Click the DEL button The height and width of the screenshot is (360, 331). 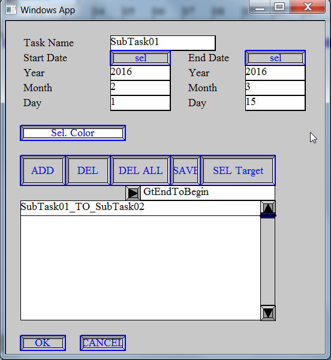(88, 170)
